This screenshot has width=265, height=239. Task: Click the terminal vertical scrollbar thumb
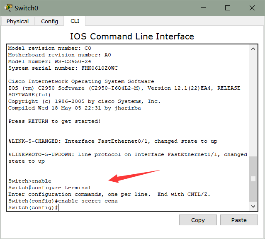253,179
